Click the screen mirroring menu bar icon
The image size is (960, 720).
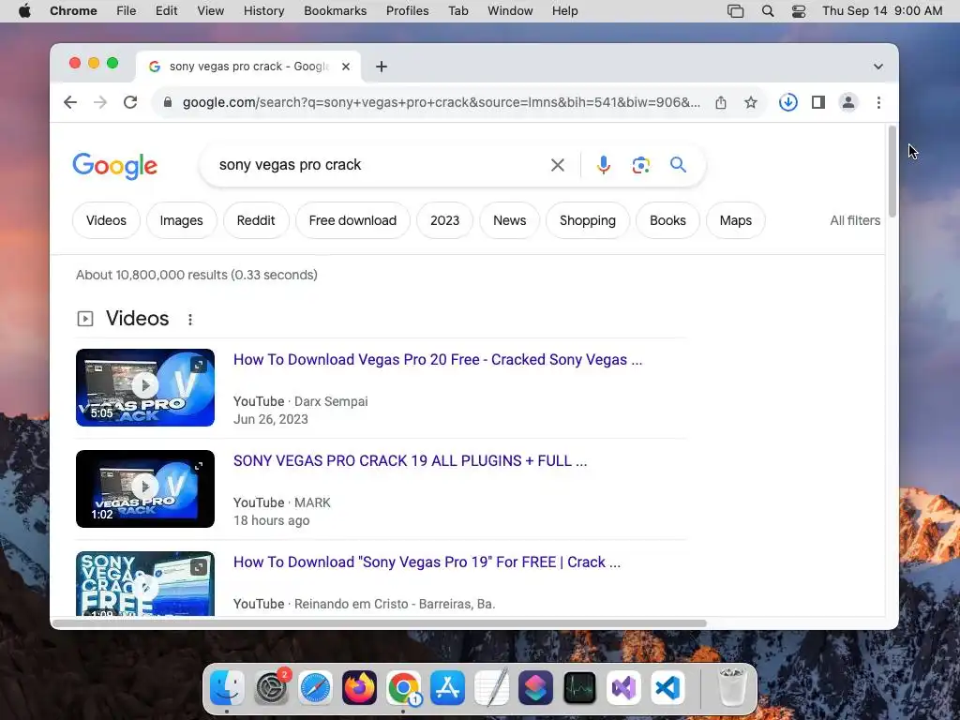735,11
